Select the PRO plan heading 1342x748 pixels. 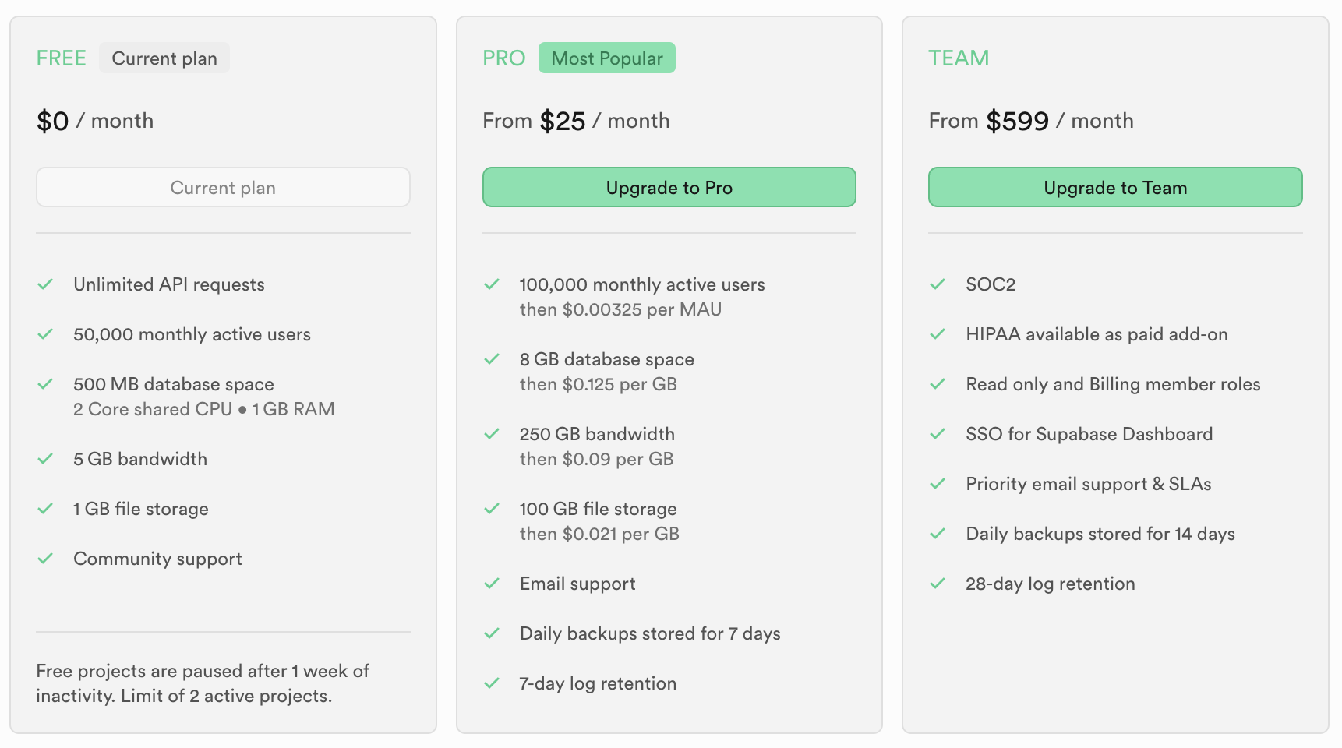coord(503,58)
